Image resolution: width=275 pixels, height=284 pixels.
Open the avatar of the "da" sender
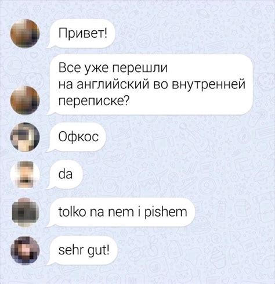tap(25, 175)
